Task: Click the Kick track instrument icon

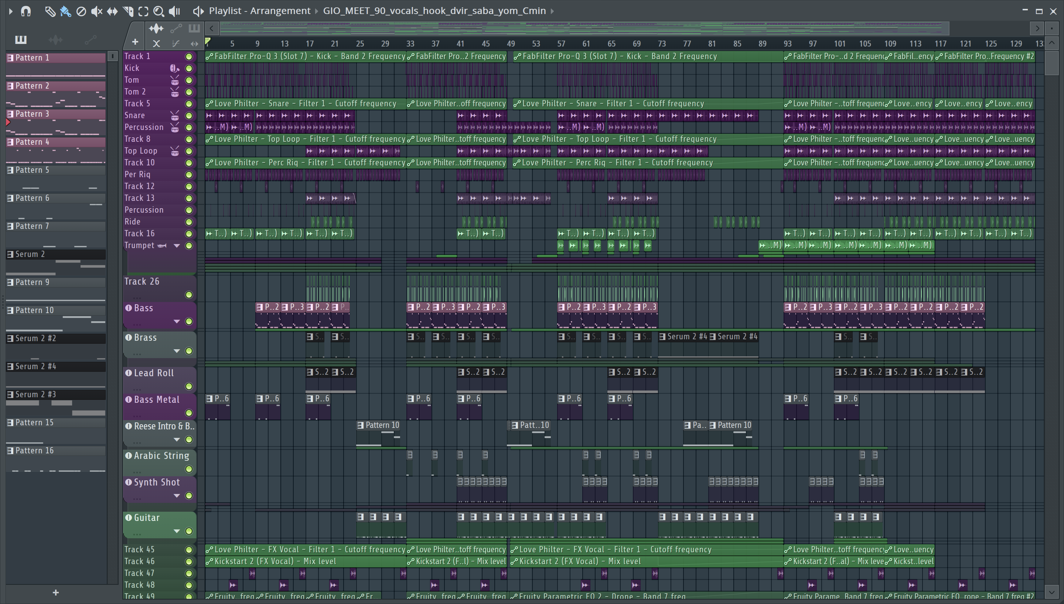Action: pos(175,68)
